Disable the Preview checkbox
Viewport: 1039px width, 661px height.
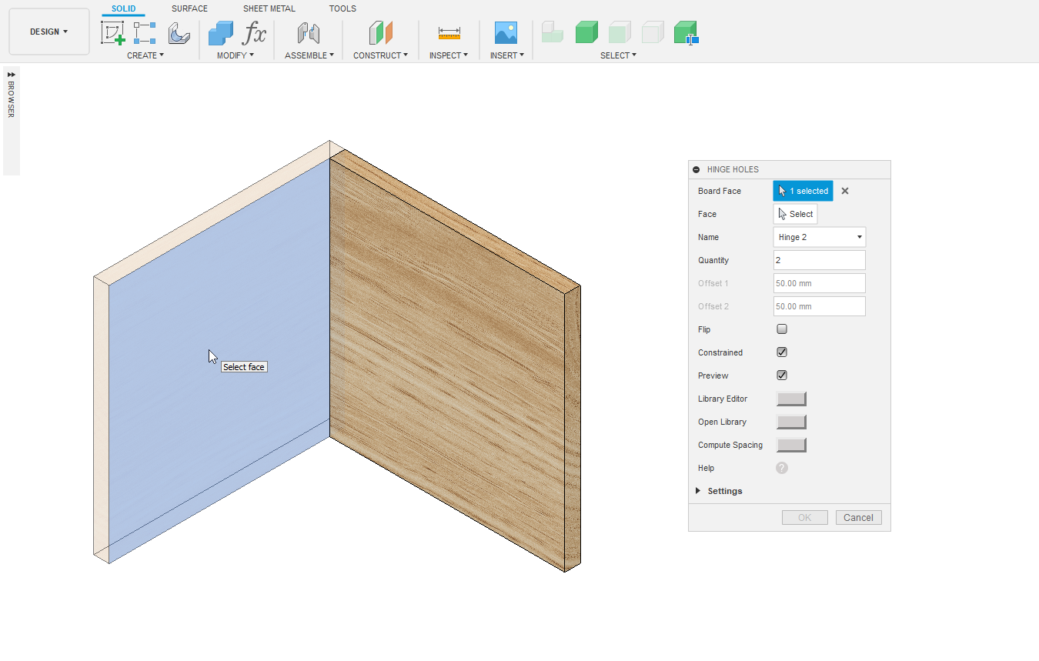point(782,376)
